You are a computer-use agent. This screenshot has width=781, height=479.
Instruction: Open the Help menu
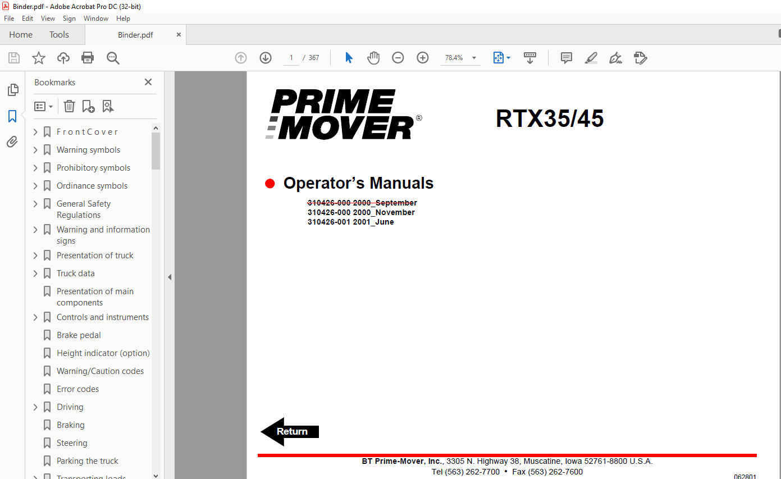coord(123,19)
